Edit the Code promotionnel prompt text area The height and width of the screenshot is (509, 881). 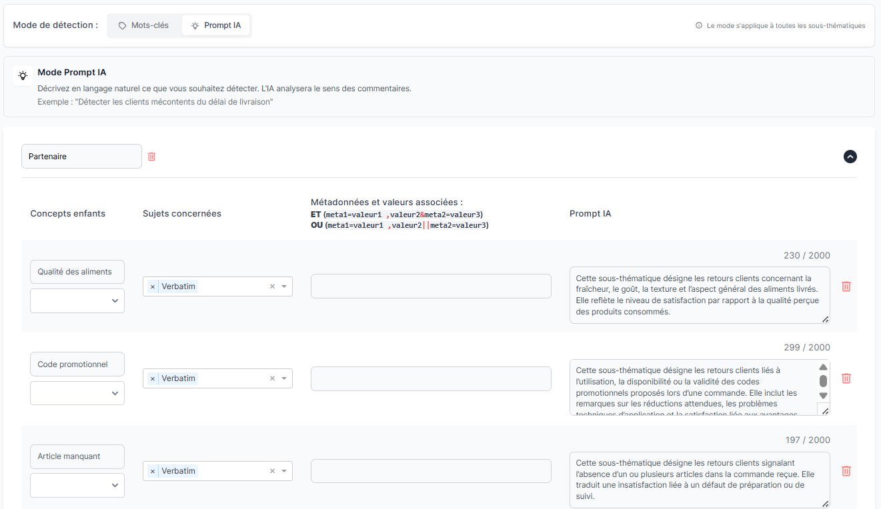click(694, 387)
